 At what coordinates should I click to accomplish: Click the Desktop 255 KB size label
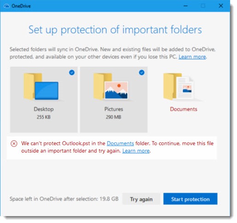click(44, 117)
